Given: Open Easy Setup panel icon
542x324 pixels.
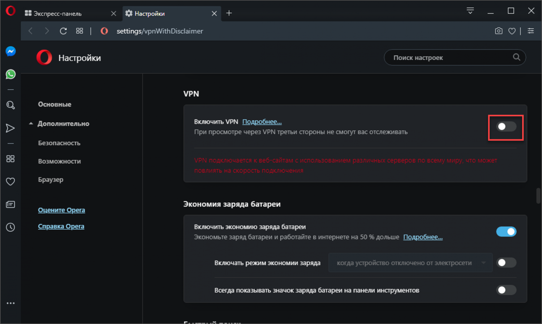Looking at the screenshot, I should 531,31.
